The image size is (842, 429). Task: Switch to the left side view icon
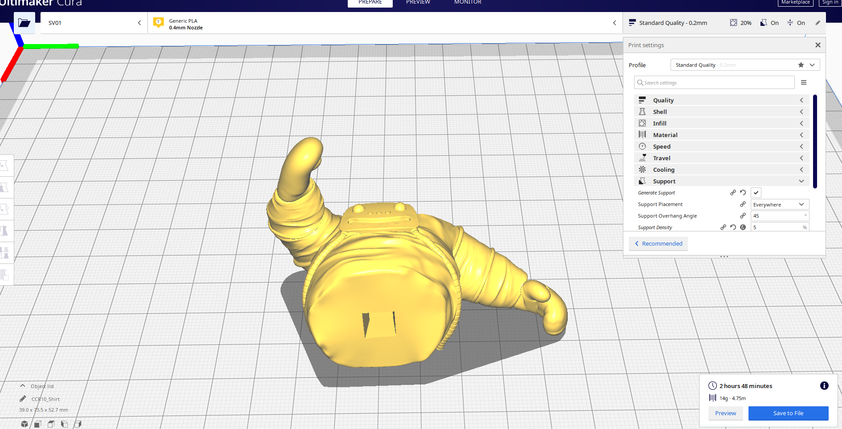(x=65, y=424)
